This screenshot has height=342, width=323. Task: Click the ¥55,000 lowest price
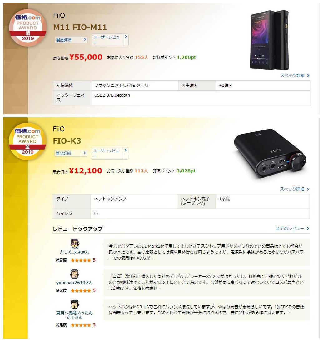[86, 57]
